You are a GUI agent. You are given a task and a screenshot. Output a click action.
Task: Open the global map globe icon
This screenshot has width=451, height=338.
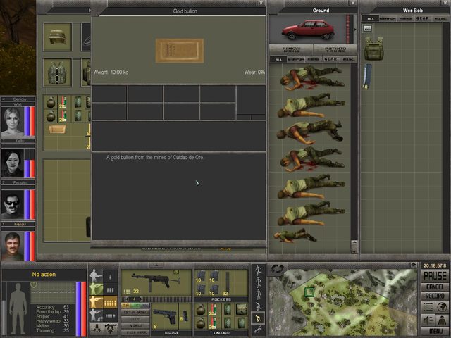(442, 307)
